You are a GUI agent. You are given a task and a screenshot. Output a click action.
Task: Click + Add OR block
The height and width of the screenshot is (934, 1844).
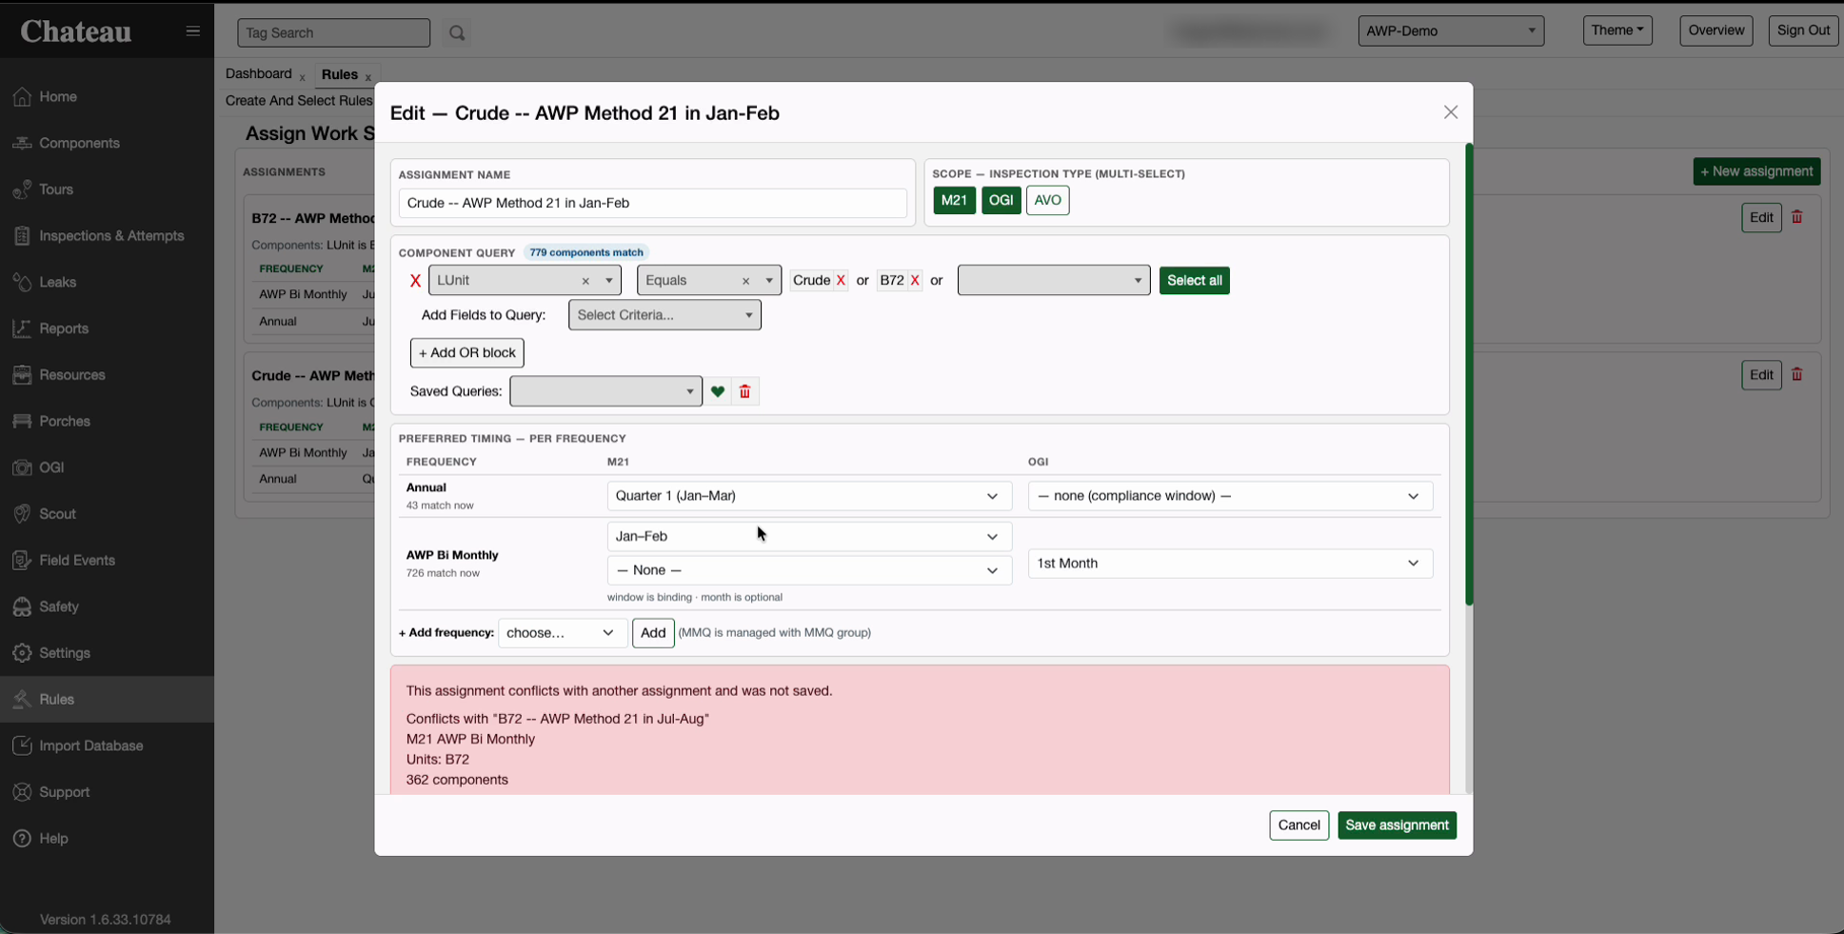pyautogui.click(x=466, y=353)
